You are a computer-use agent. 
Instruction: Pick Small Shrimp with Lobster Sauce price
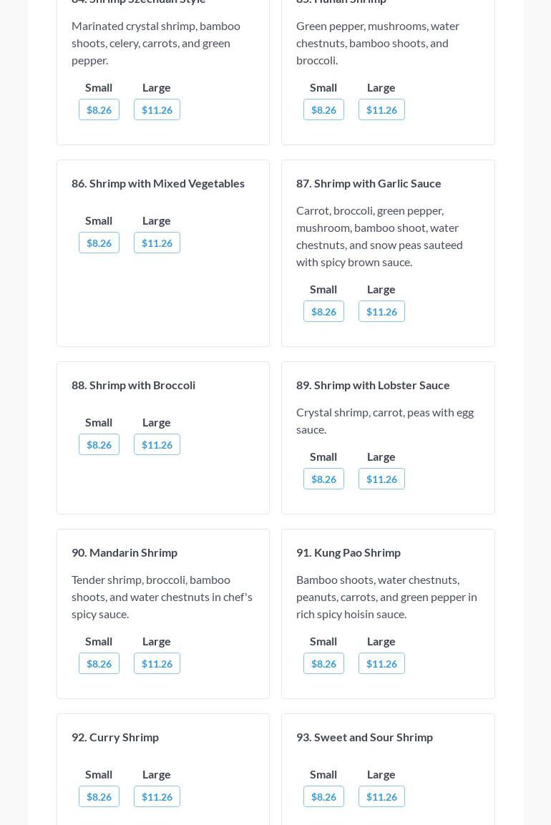click(323, 479)
